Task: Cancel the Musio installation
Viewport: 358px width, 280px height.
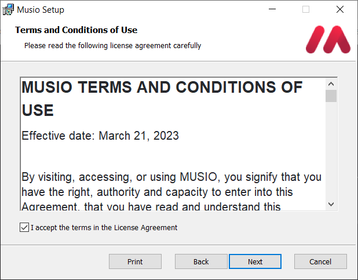Action: 320,261
